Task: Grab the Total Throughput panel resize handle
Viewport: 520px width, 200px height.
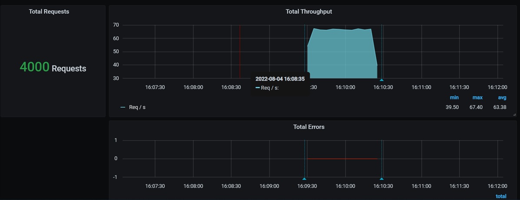Action: click(x=513, y=115)
